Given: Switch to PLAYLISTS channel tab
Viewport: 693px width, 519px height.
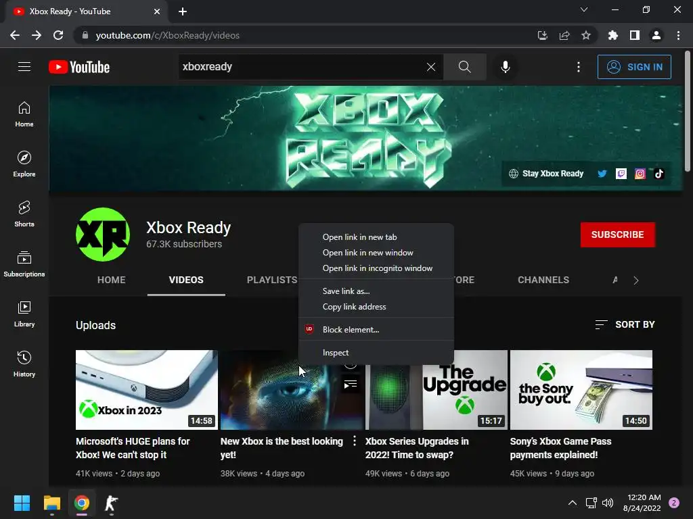Looking at the screenshot, I should tap(272, 280).
